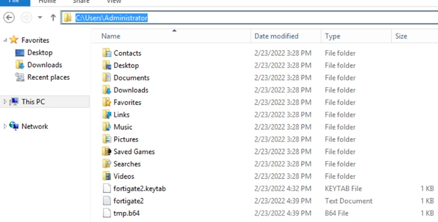The height and width of the screenshot is (222, 438).
Task: Select the tmp.b64 file icon
Action: pyautogui.click(x=107, y=213)
